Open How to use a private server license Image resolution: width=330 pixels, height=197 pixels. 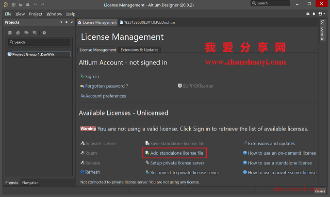click(x=282, y=173)
